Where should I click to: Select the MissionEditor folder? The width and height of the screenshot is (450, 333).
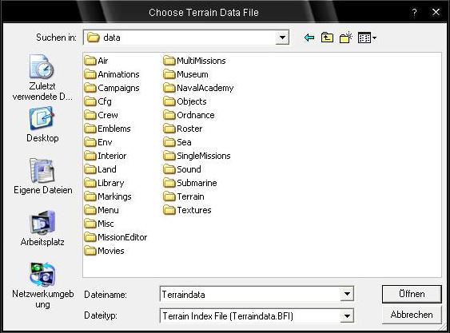point(116,237)
